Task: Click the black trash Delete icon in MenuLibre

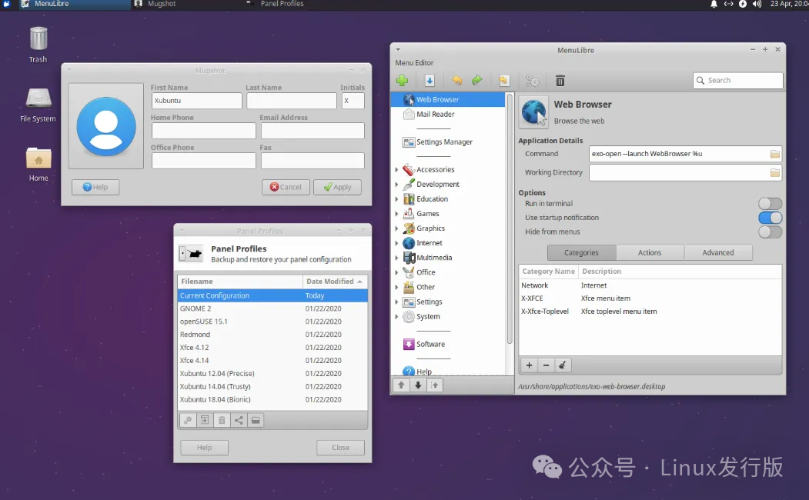Action: (560, 81)
